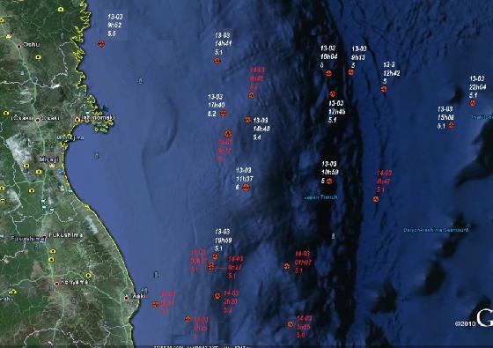Select the quake marker for 13-03 14h41
This screenshot has width=493, height=348.
[x=217, y=61]
